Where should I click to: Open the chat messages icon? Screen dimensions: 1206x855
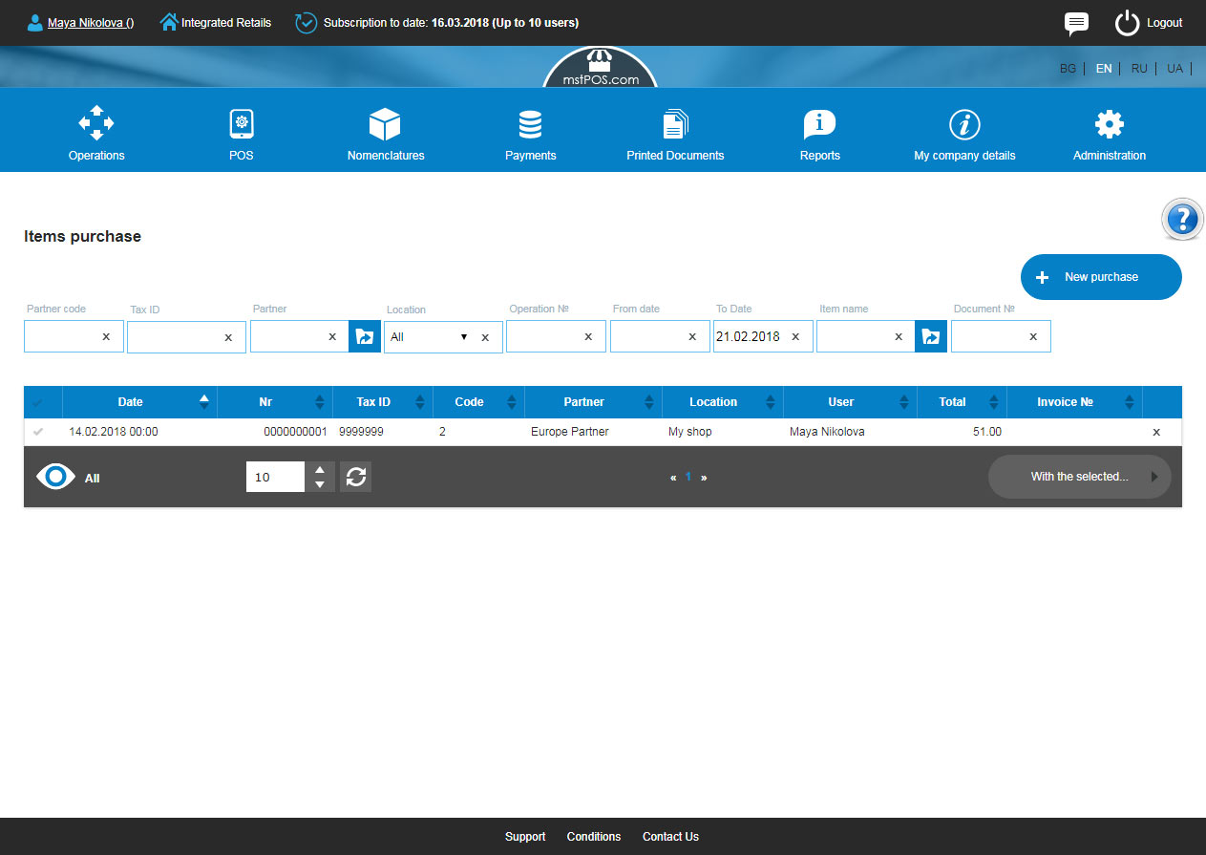pyautogui.click(x=1076, y=23)
